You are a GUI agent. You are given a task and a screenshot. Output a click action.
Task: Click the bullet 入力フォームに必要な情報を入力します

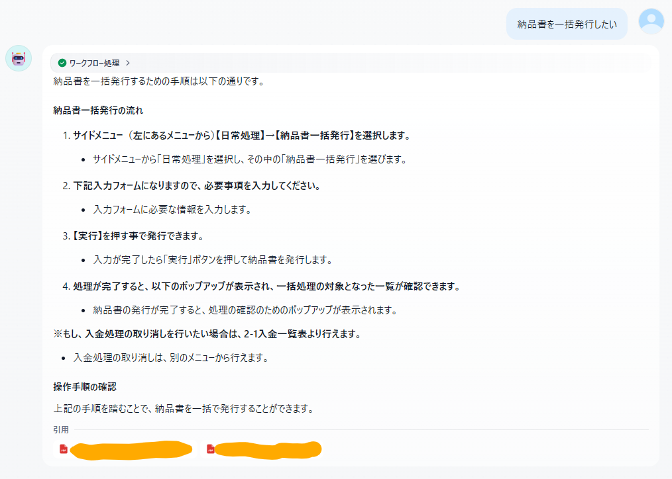pos(172,210)
